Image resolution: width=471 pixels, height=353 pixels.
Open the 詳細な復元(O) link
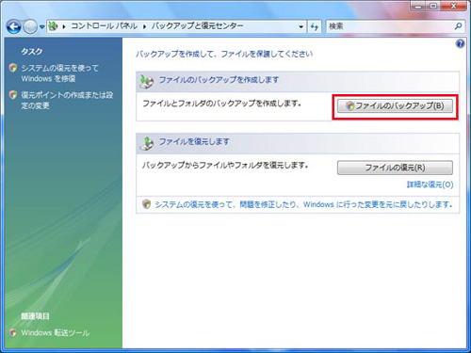click(x=430, y=185)
